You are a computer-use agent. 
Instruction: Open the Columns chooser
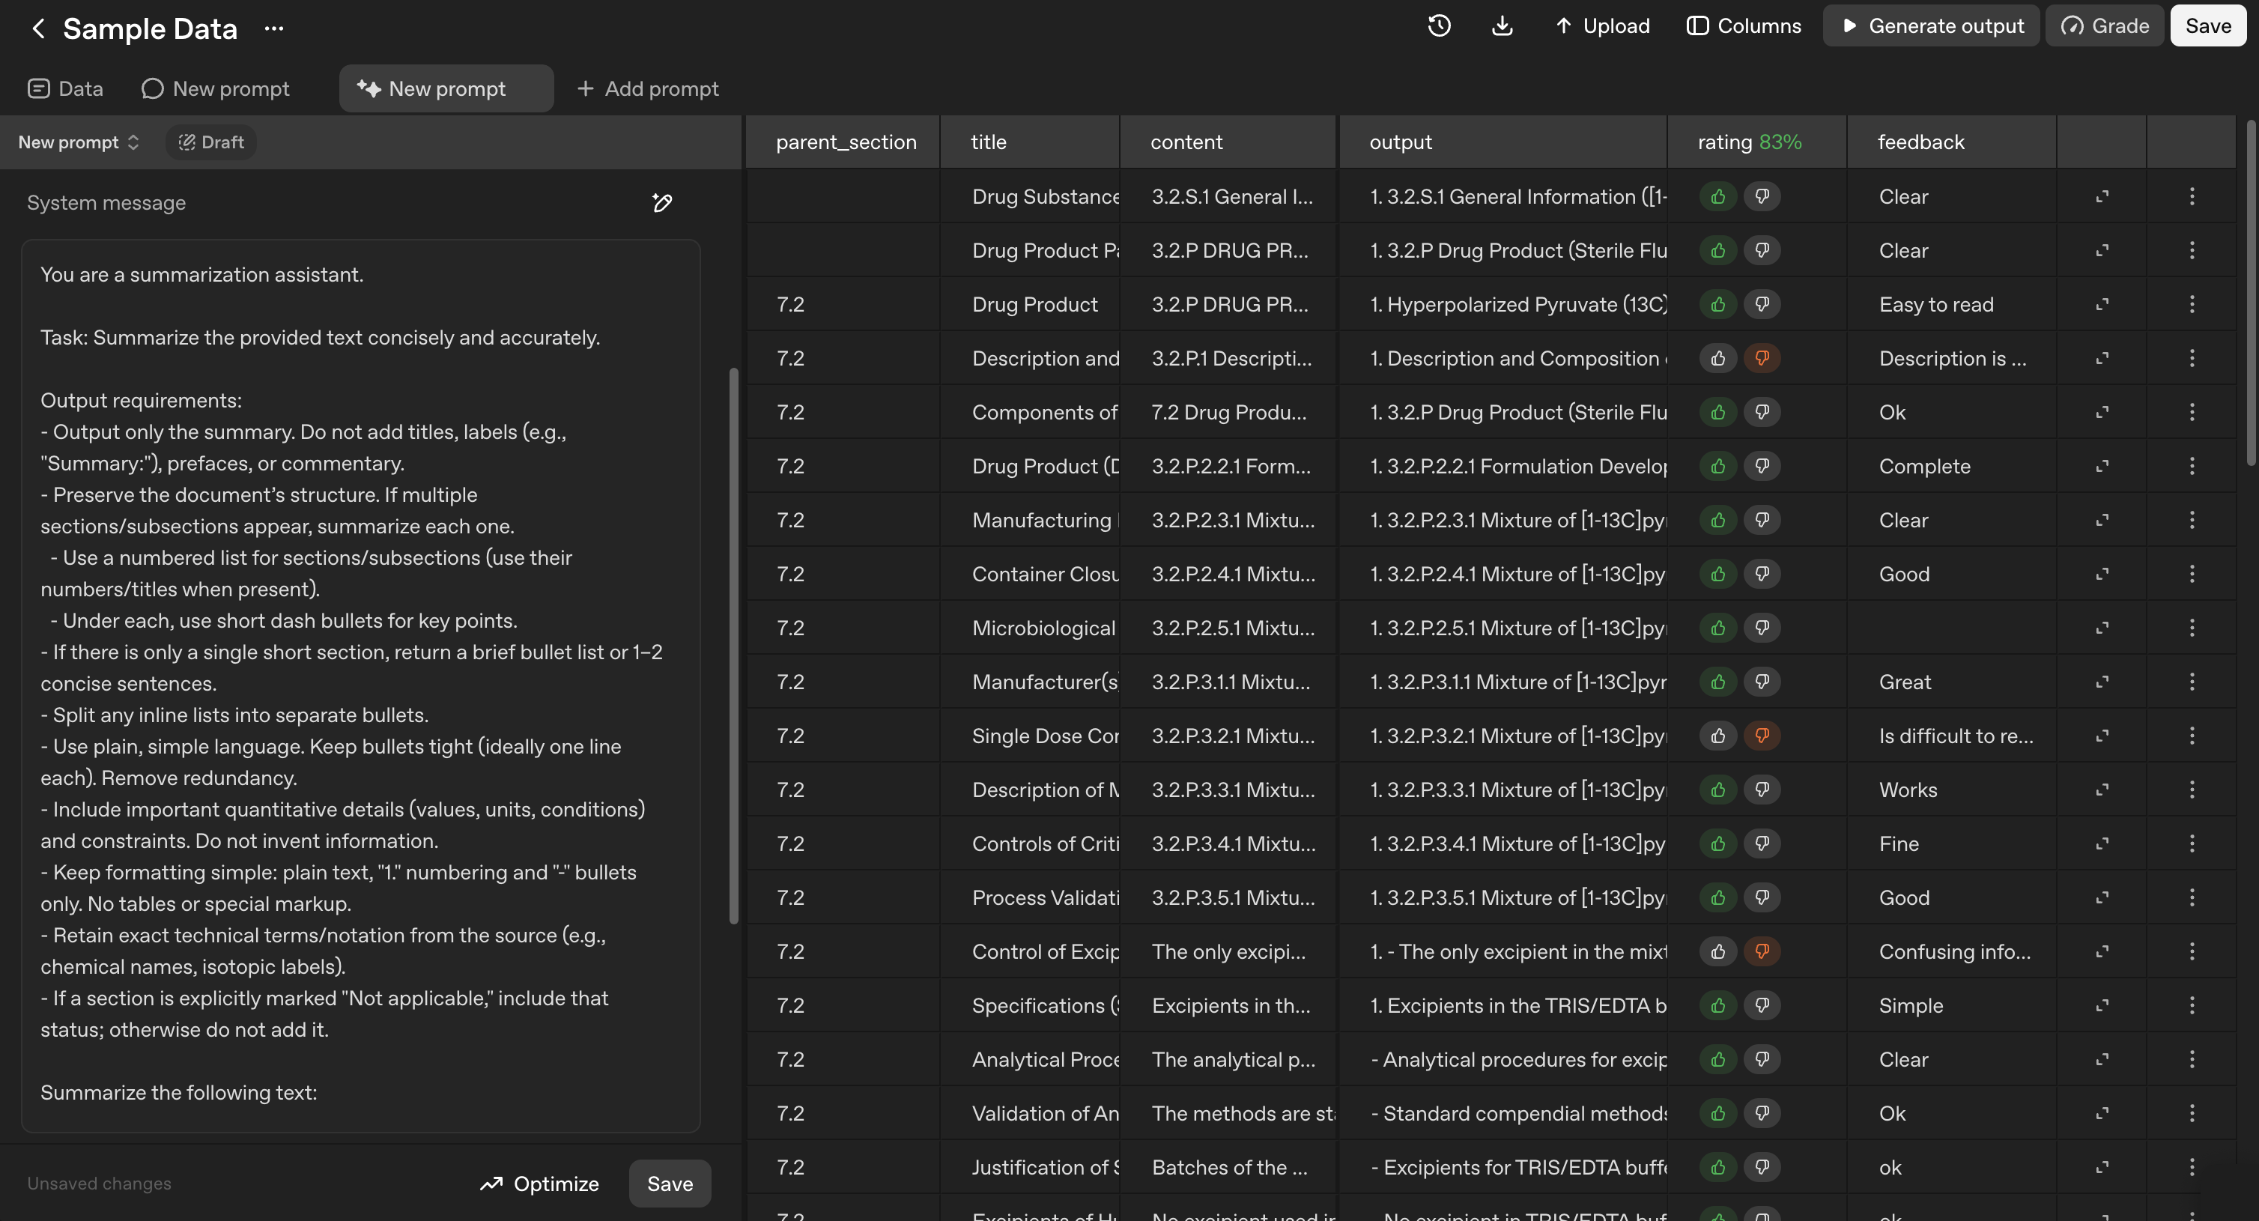click(1744, 26)
